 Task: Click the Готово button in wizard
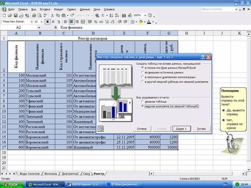click(x=202, y=129)
